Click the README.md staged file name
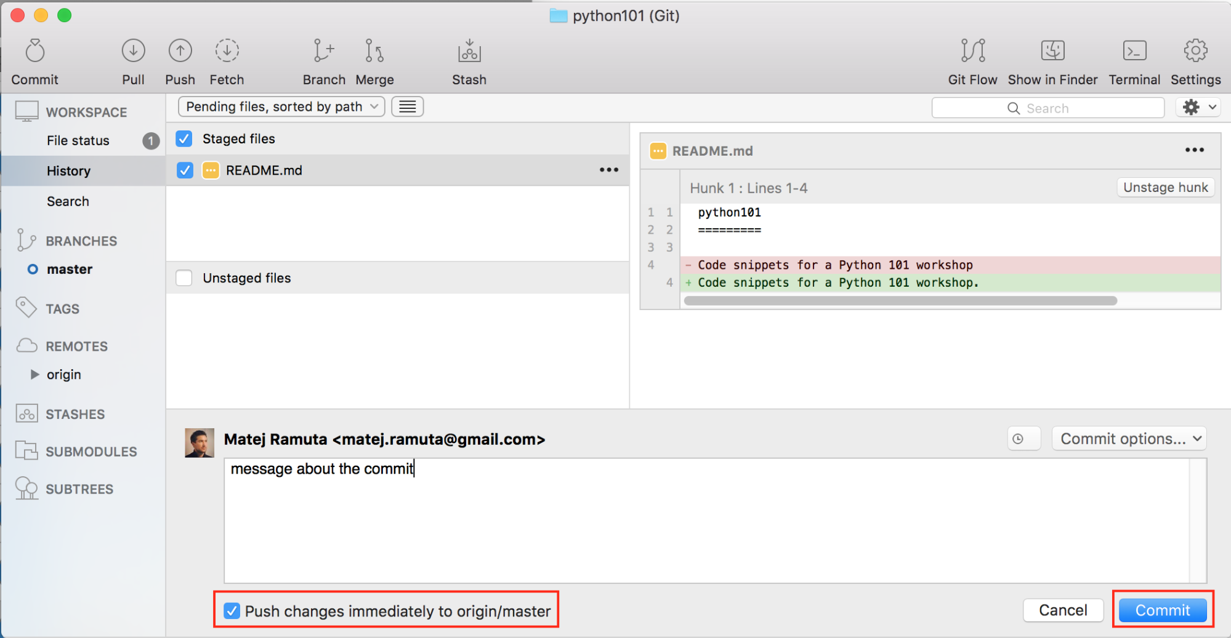This screenshot has height=638, width=1231. click(x=264, y=170)
